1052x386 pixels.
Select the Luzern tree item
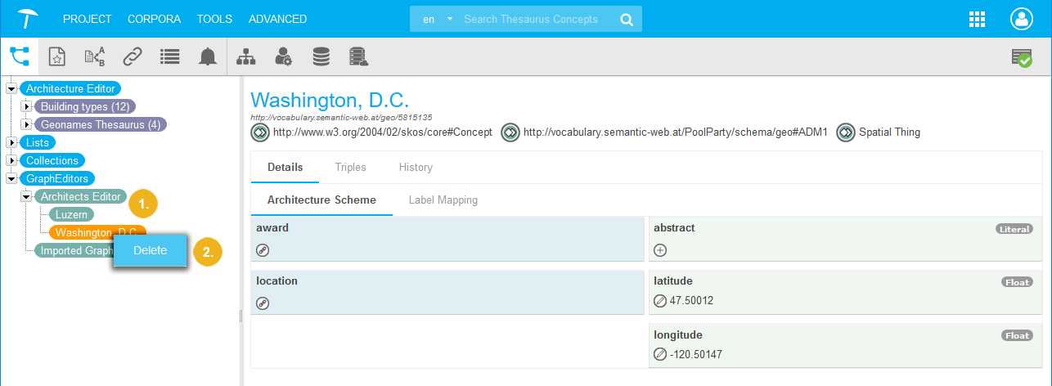pos(71,214)
